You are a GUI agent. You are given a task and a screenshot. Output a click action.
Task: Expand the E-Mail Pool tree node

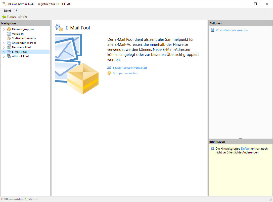pyautogui.click(x=4, y=52)
